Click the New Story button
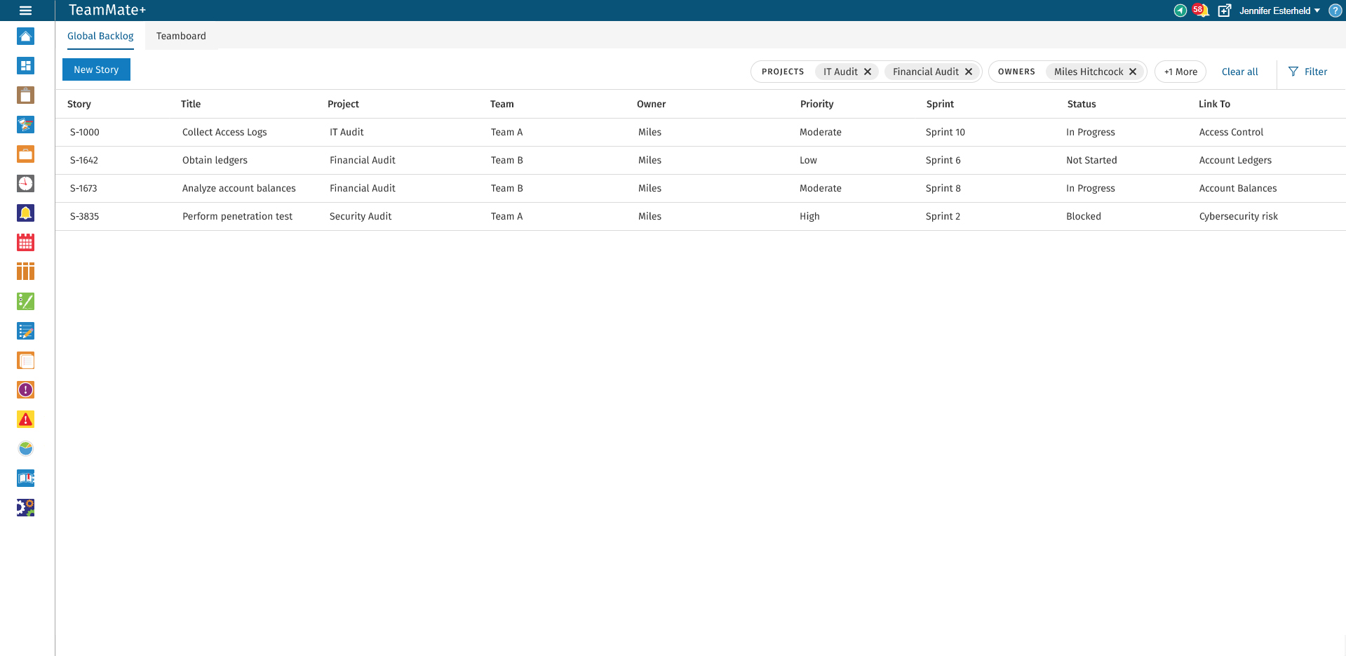The image size is (1346, 656). click(96, 69)
